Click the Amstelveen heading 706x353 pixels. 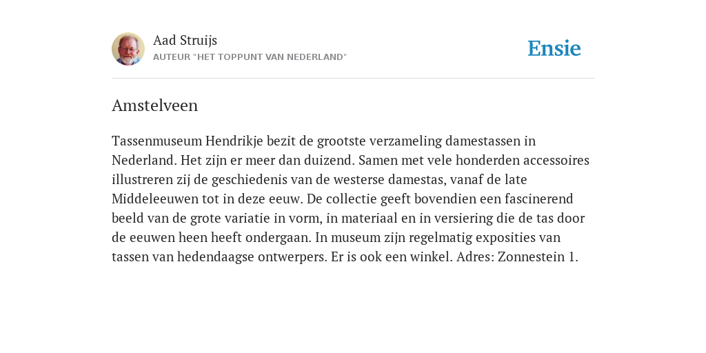[x=155, y=105]
